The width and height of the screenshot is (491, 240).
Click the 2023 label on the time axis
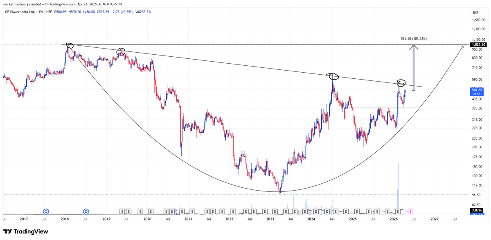tap(270, 219)
